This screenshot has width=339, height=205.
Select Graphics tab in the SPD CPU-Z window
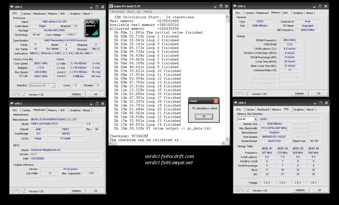click(299, 109)
